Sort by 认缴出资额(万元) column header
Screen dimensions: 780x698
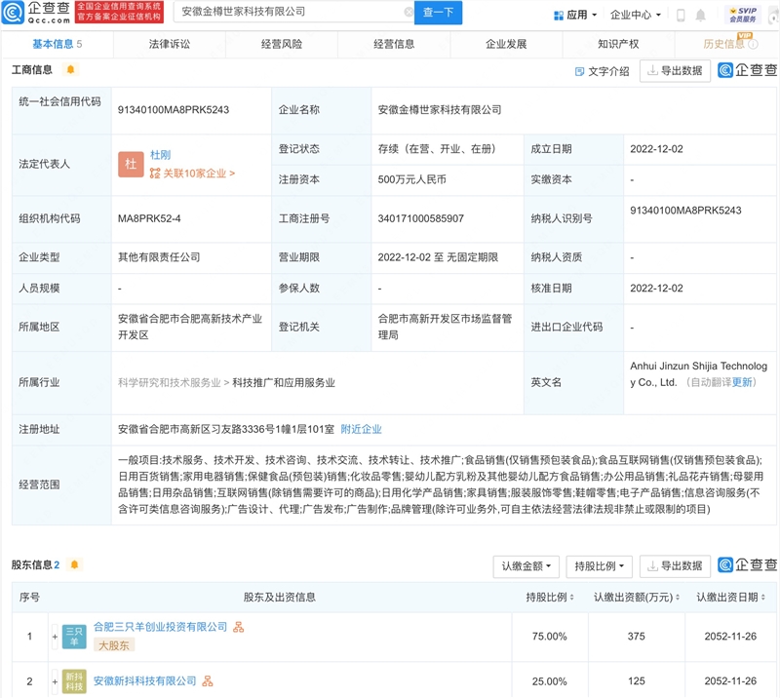click(637, 597)
